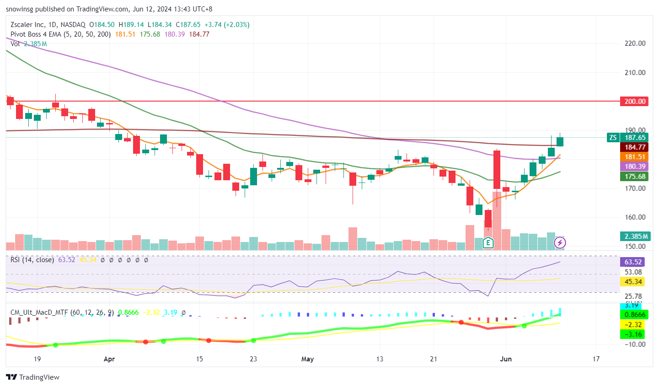Click the '19' date on the time axis

coord(37,359)
